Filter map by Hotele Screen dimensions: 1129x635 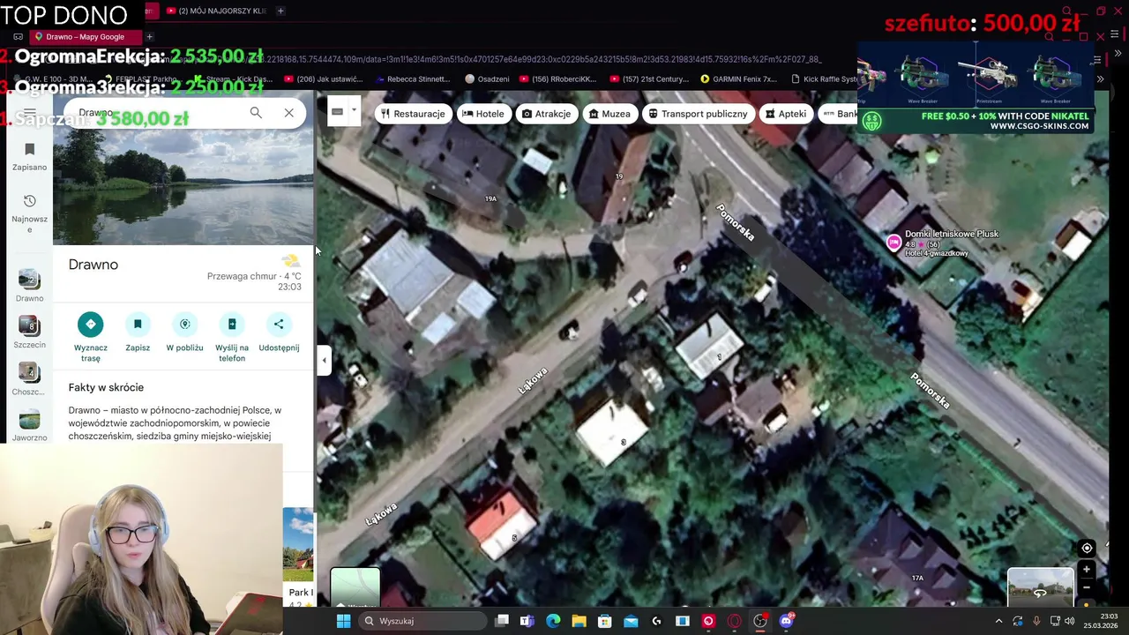(x=483, y=114)
